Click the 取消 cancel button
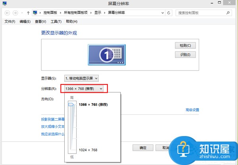238x165 pixels. click(163, 148)
